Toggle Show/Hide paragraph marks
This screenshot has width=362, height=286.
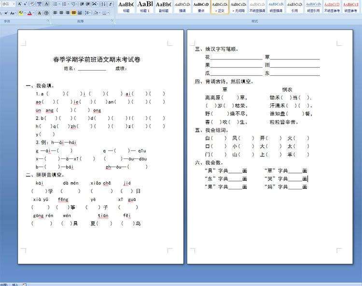pos(111,4)
